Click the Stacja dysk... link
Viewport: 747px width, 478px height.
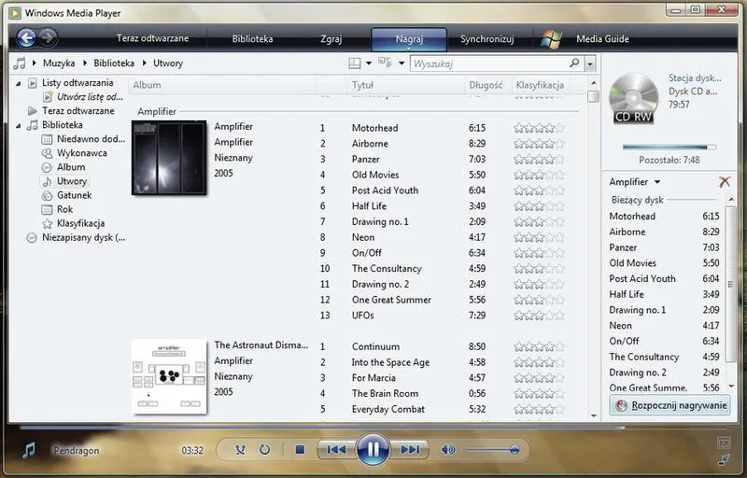pyautogui.click(x=694, y=77)
